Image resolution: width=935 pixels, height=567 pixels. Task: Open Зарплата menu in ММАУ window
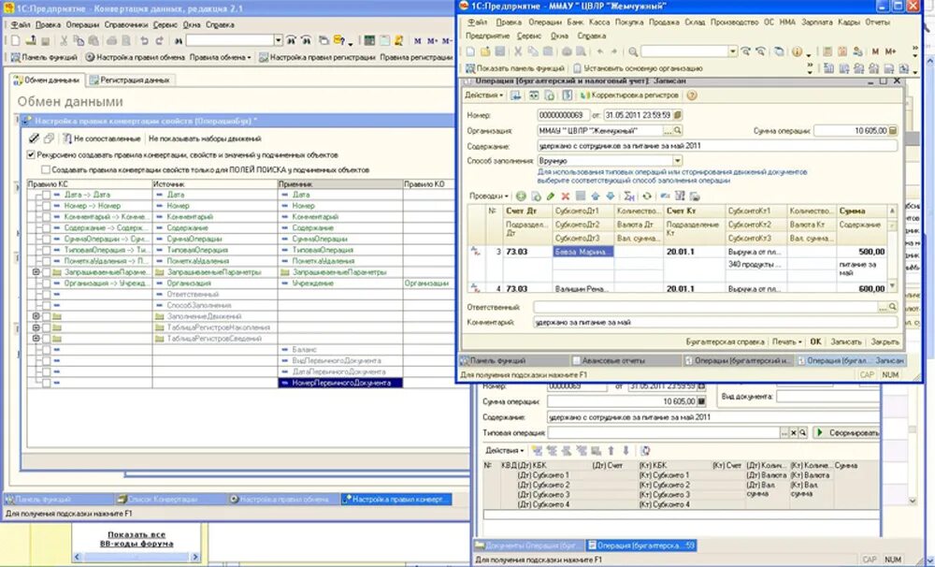pyautogui.click(x=816, y=22)
